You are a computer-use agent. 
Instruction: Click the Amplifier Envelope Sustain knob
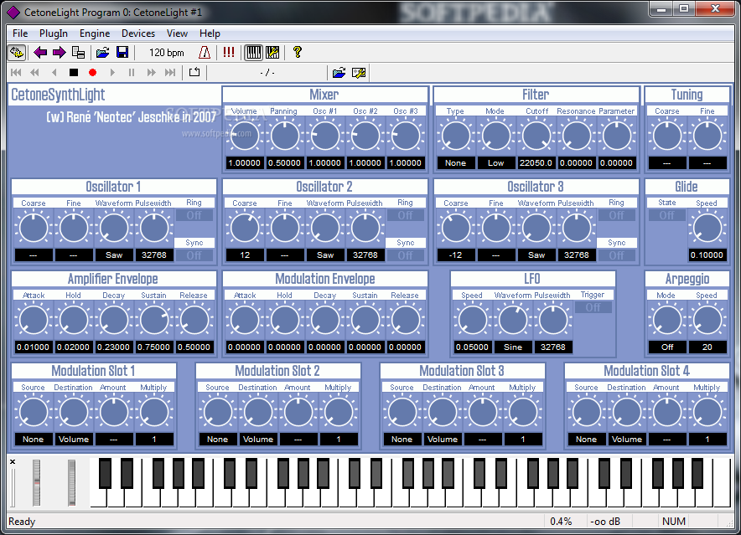click(x=154, y=320)
